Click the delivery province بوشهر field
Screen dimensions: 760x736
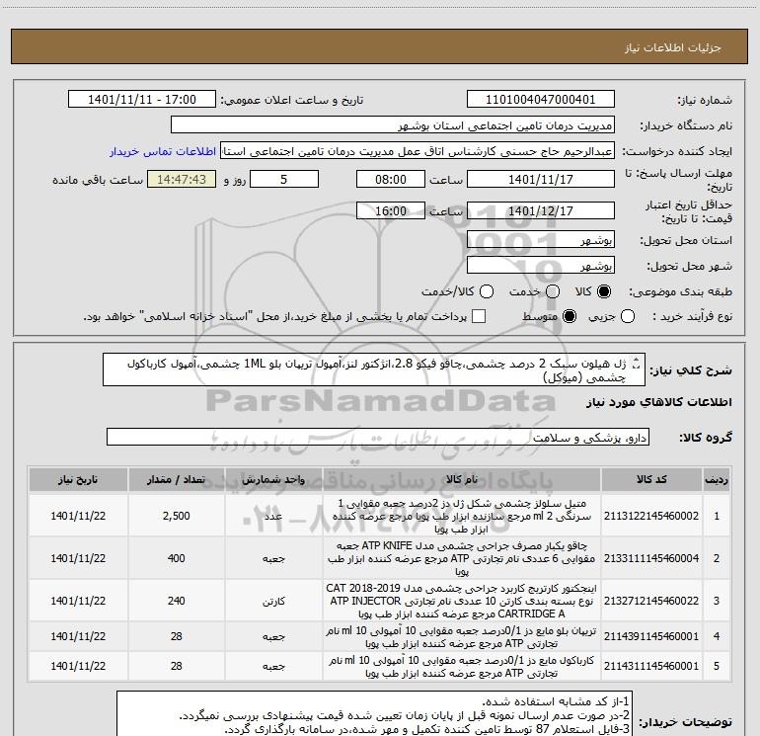(x=541, y=240)
